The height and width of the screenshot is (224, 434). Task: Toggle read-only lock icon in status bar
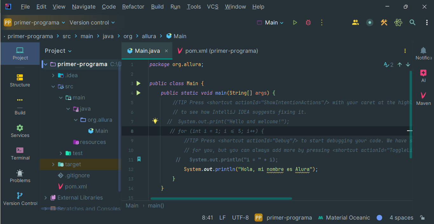pyautogui.click(x=422, y=218)
